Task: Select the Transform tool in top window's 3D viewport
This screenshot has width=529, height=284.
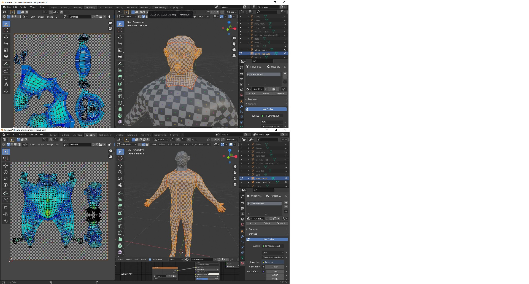Action: click(x=120, y=56)
